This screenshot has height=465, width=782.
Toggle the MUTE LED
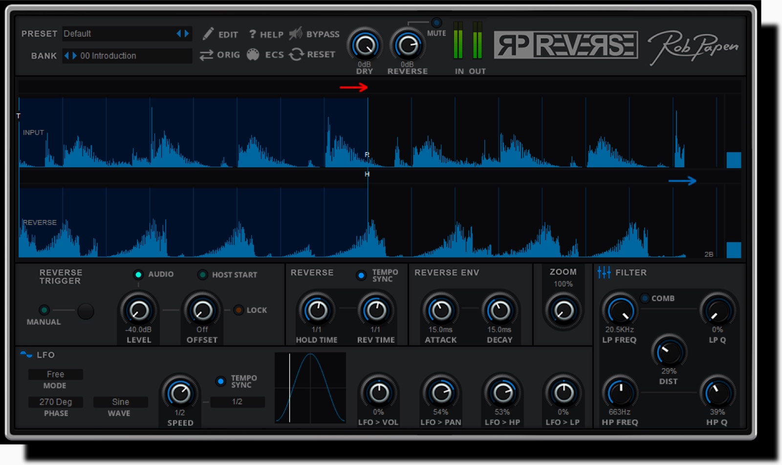(x=436, y=22)
